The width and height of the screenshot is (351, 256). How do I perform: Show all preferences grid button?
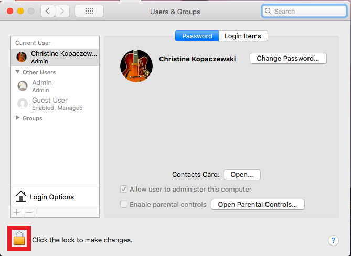tap(89, 11)
